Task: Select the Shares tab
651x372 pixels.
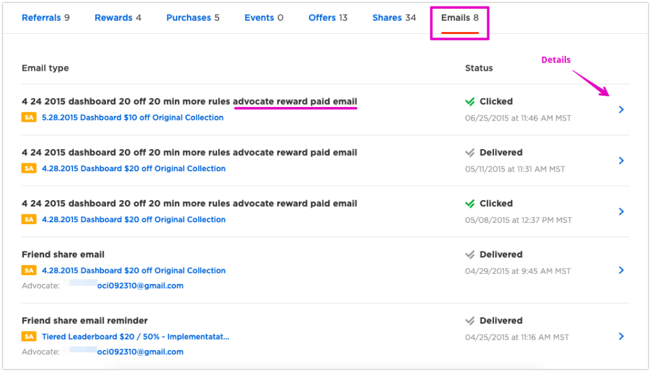Action: coord(394,18)
